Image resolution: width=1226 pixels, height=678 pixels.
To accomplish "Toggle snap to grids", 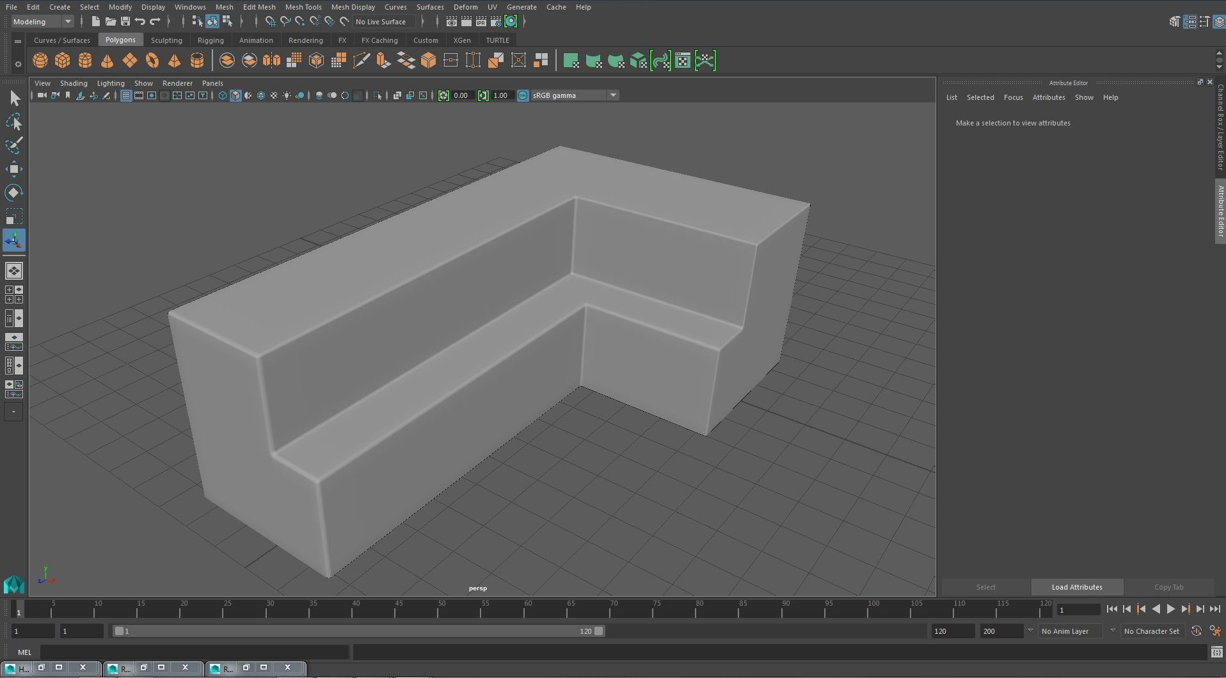I will (271, 21).
